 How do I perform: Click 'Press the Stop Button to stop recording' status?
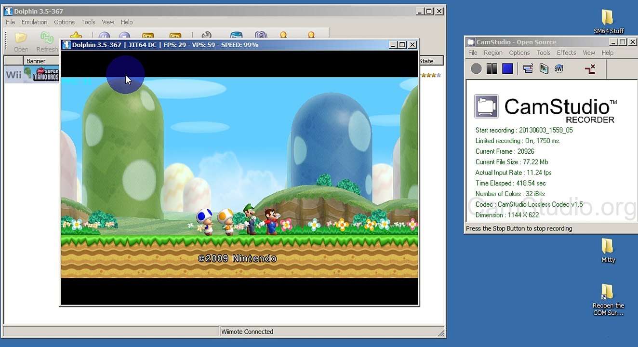(x=519, y=228)
